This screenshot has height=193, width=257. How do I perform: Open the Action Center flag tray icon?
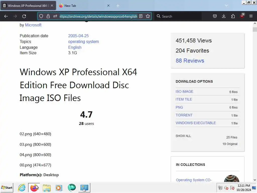[232, 187]
